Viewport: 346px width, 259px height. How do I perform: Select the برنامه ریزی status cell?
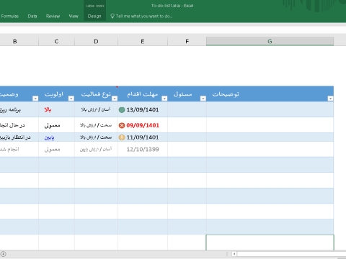tap(19, 109)
